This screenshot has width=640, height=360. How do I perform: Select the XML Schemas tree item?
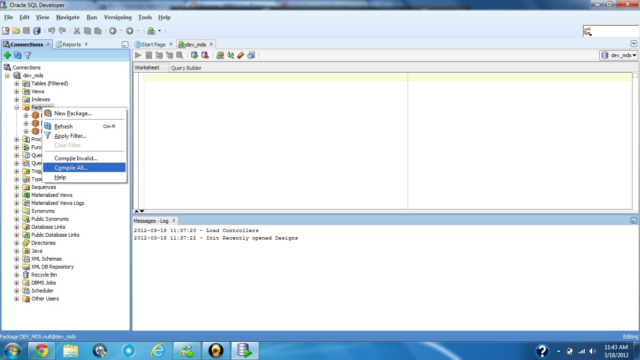pyautogui.click(x=46, y=259)
